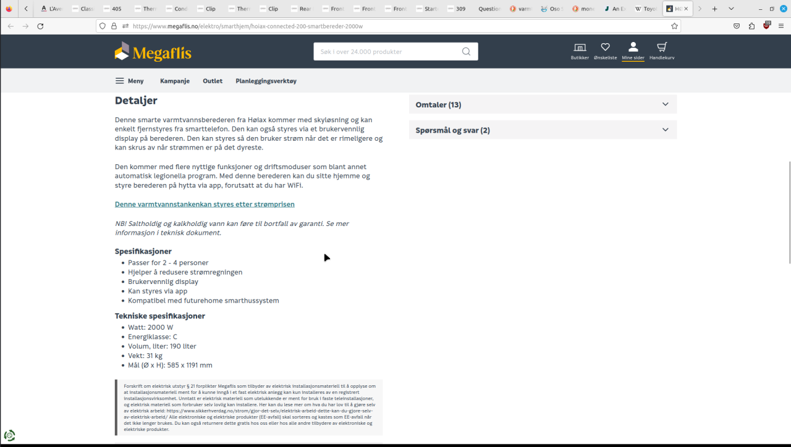This screenshot has width=791, height=447.
Task: Open the Ønskeliste wishlist
Action: (x=605, y=51)
